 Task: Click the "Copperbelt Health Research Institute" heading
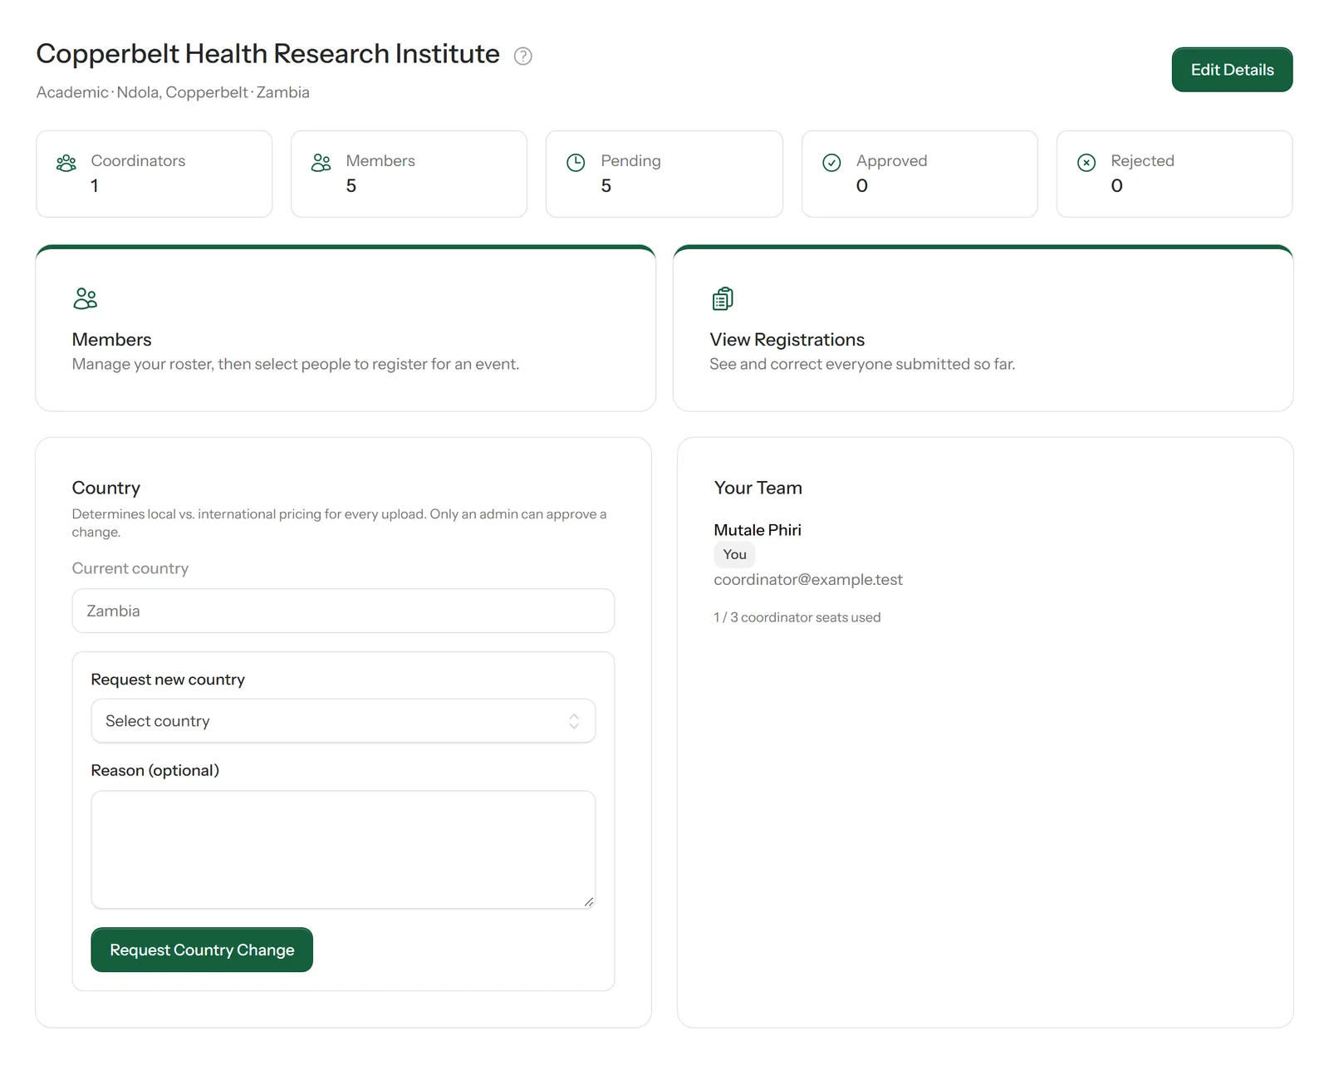[268, 54]
